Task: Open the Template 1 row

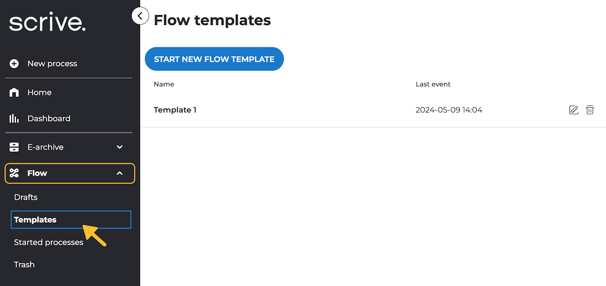Action: coord(175,110)
